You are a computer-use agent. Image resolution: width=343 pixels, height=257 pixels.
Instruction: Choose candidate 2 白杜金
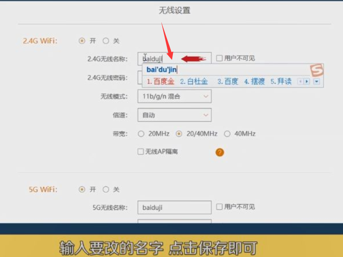(x=194, y=82)
